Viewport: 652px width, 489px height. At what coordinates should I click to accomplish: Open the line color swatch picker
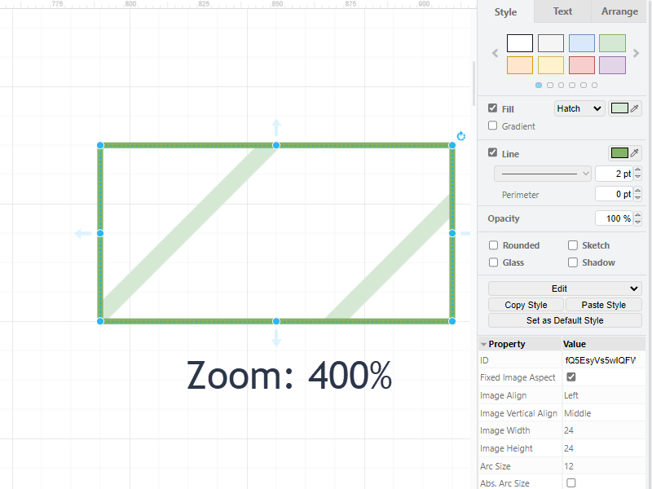[x=619, y=153]
